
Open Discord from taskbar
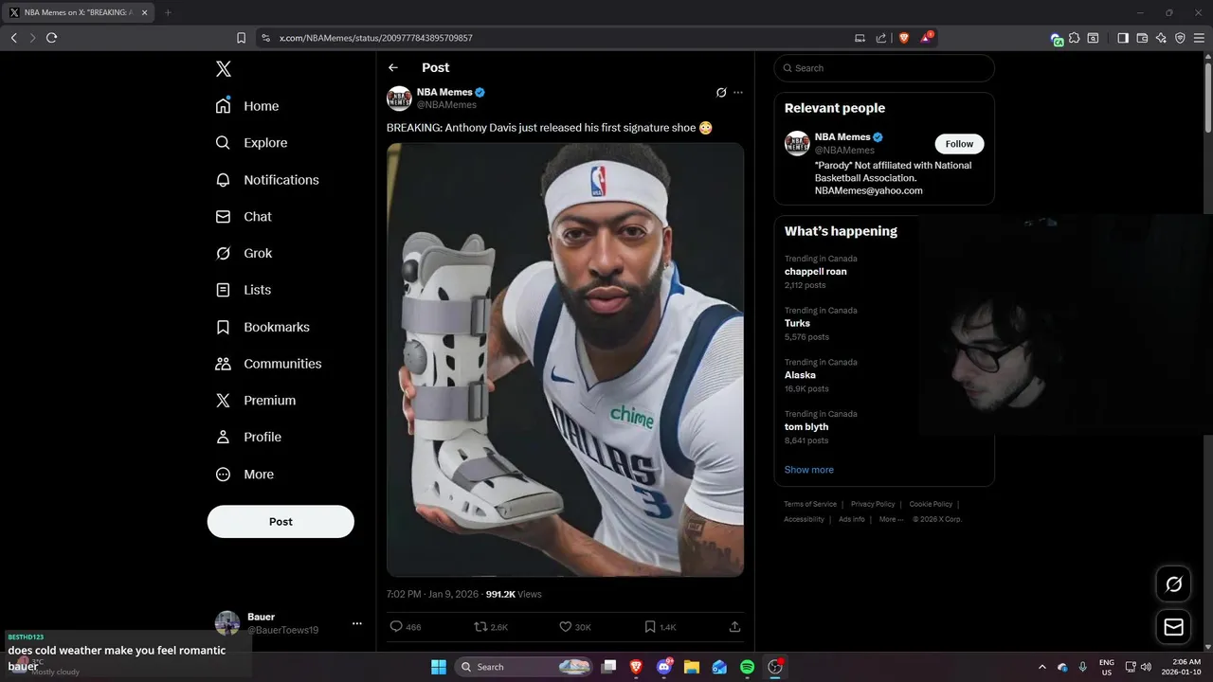click(x=664, y=667)
